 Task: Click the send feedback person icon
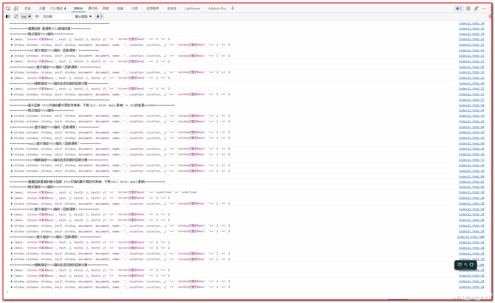477,8
